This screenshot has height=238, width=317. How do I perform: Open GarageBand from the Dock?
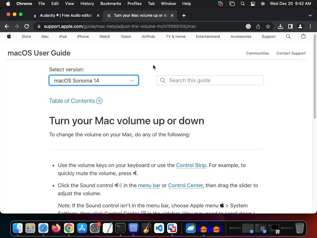coord(146,228)
